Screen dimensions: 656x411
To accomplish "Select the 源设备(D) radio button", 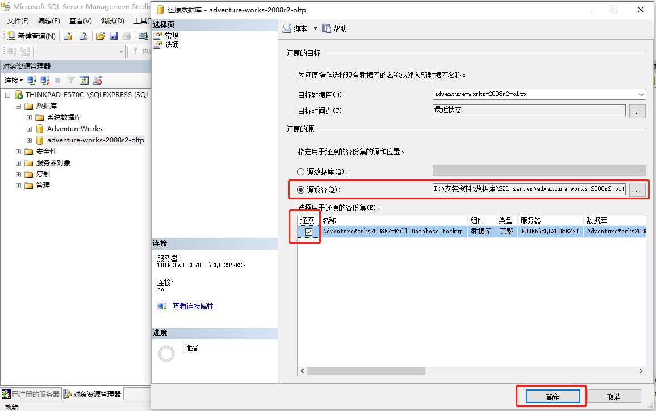I will point(300,190).
